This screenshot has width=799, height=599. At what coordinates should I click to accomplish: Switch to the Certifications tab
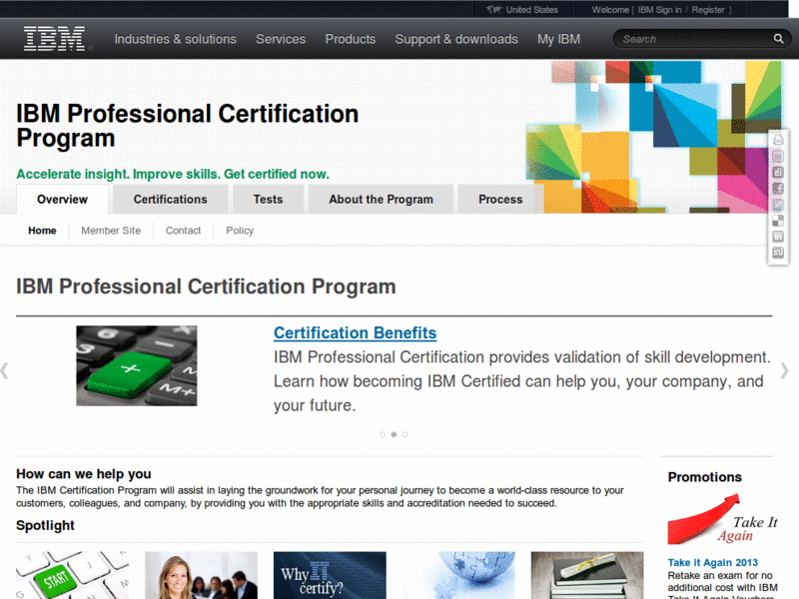(170, 199)
